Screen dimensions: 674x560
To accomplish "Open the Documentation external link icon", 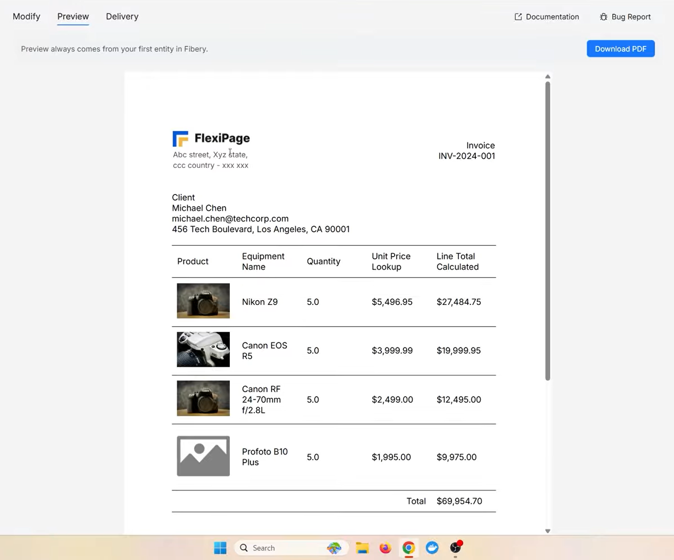I will click(518, 17).
